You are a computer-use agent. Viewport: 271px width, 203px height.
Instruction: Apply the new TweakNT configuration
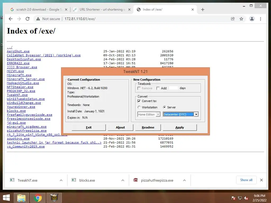(x=180, y=127)
